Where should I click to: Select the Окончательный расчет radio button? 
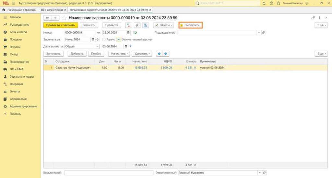coord(119,39)
